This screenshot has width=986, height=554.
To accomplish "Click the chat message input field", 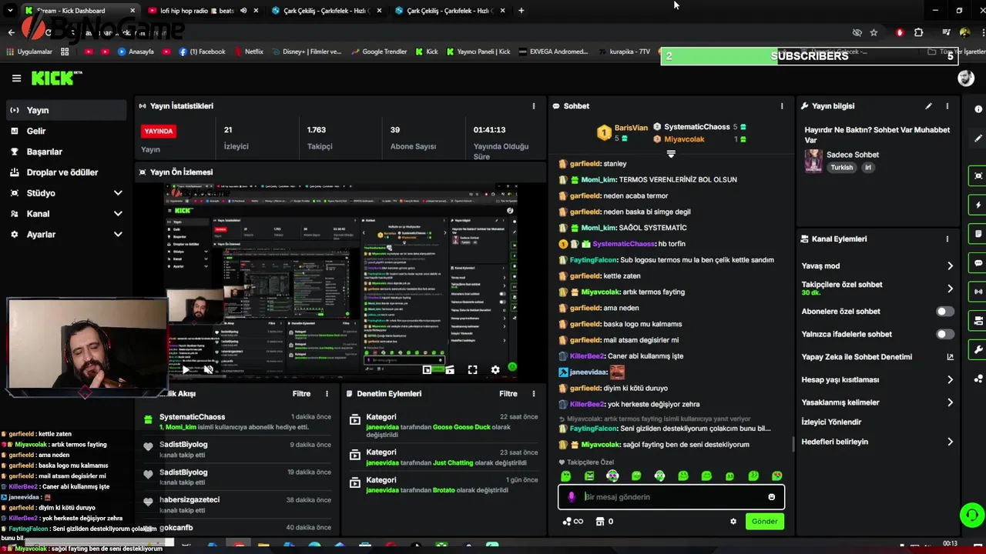I will point(671,497).
